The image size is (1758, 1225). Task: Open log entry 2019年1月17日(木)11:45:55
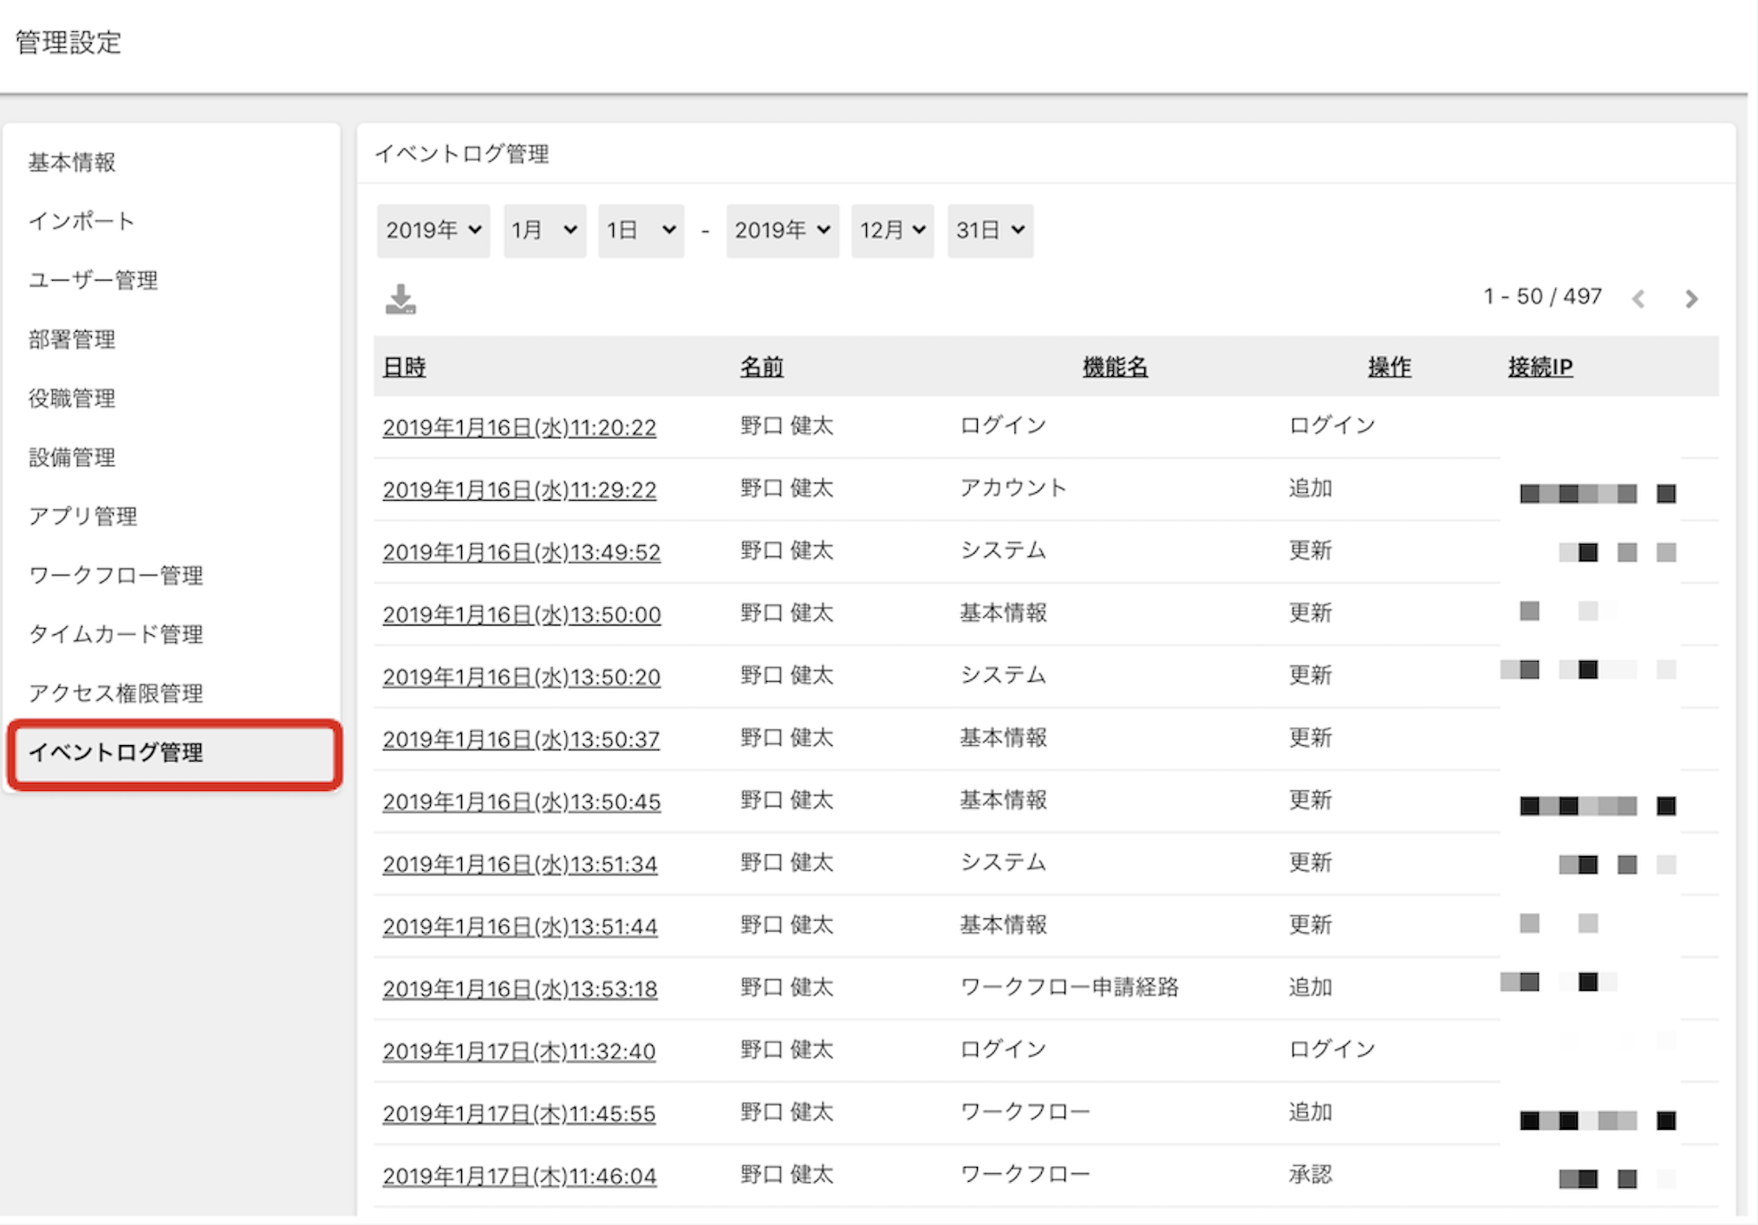point(518,1113)
